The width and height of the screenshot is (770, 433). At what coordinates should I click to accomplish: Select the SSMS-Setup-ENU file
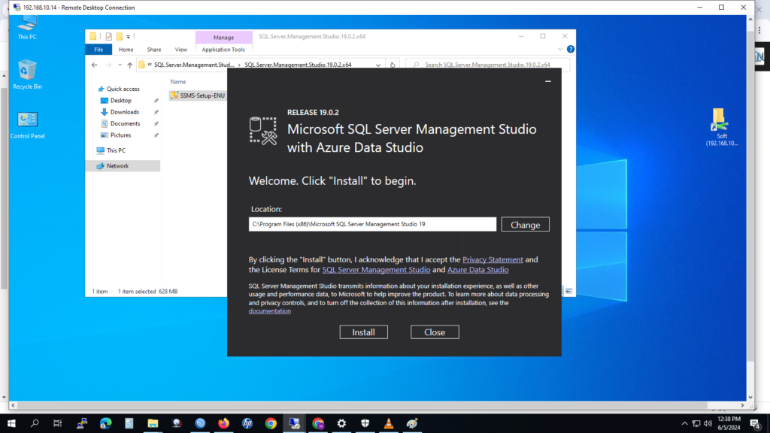pos(198,95)
